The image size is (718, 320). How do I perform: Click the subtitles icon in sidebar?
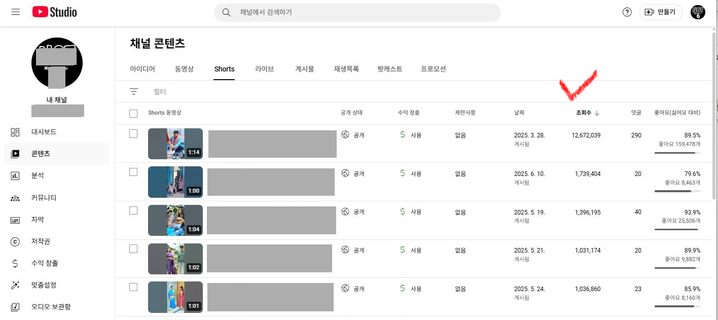click(x=15, y=220)
